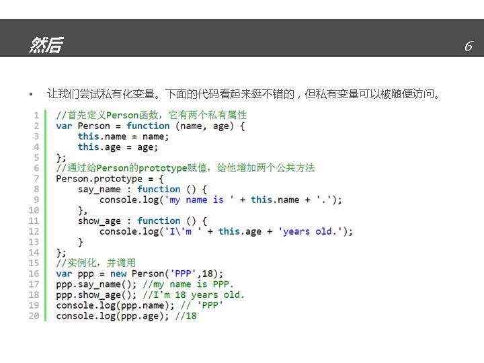Click the "Person.prototype = {" line
The width and height of the screenshot is (484, 363).
tap(110, 179)
